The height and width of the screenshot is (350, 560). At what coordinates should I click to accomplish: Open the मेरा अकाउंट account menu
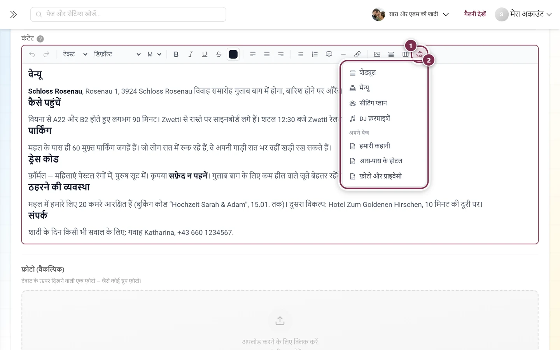click(x=523, y=14)
